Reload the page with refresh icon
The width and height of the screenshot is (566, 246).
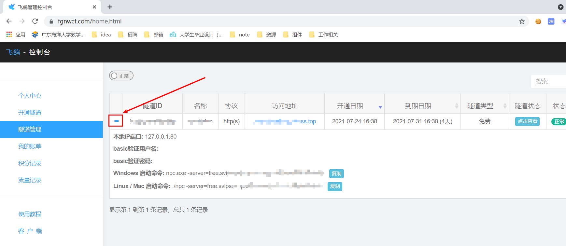[35, 21]
